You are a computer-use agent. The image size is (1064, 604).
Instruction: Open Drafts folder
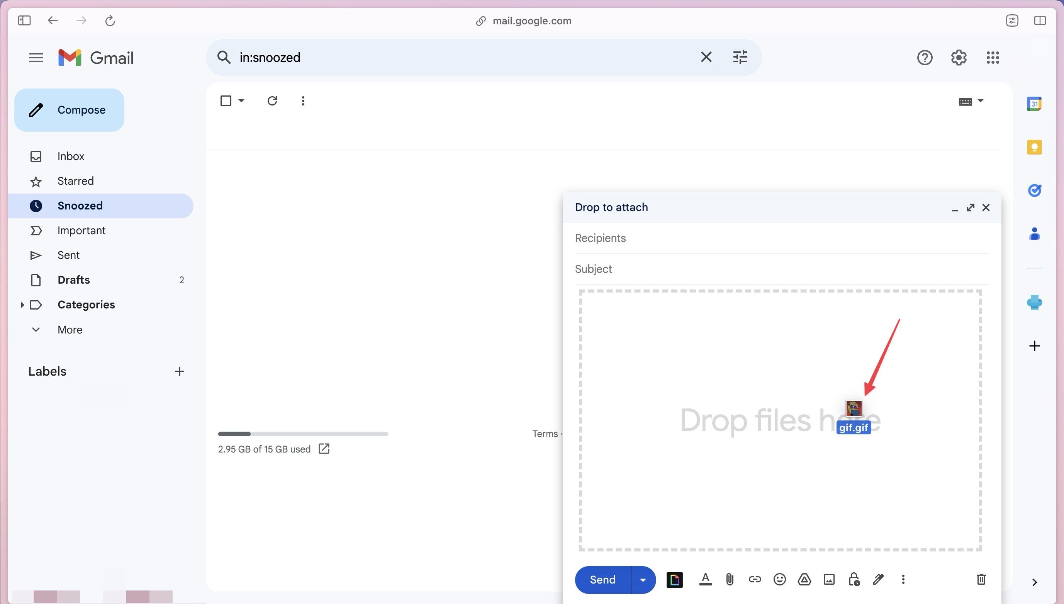pos(101,280)
